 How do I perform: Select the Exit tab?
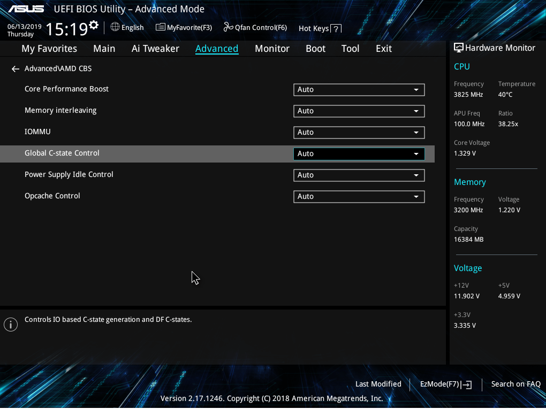click(384, 48)
